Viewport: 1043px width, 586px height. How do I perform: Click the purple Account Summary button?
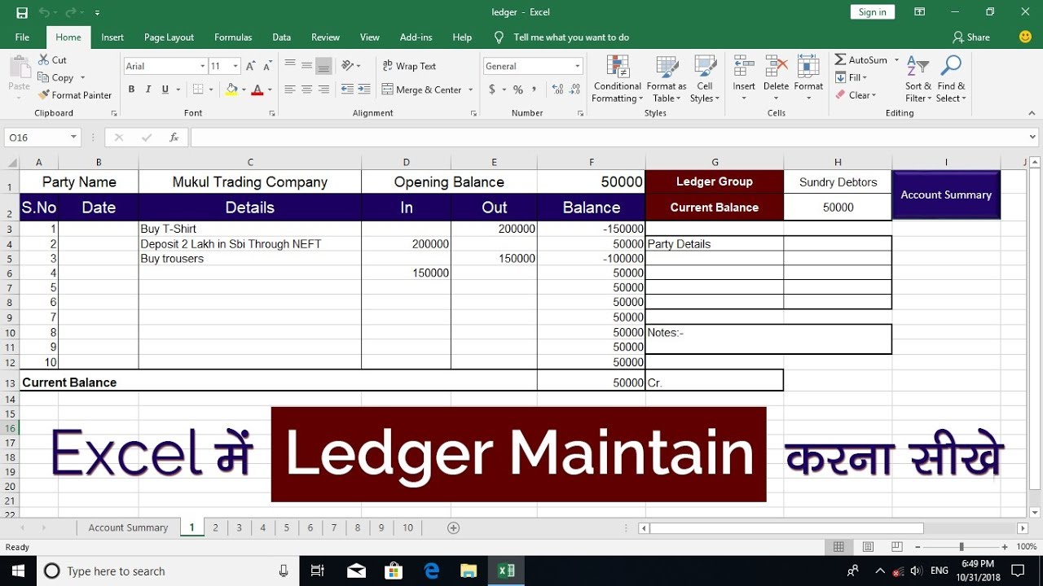946,195
